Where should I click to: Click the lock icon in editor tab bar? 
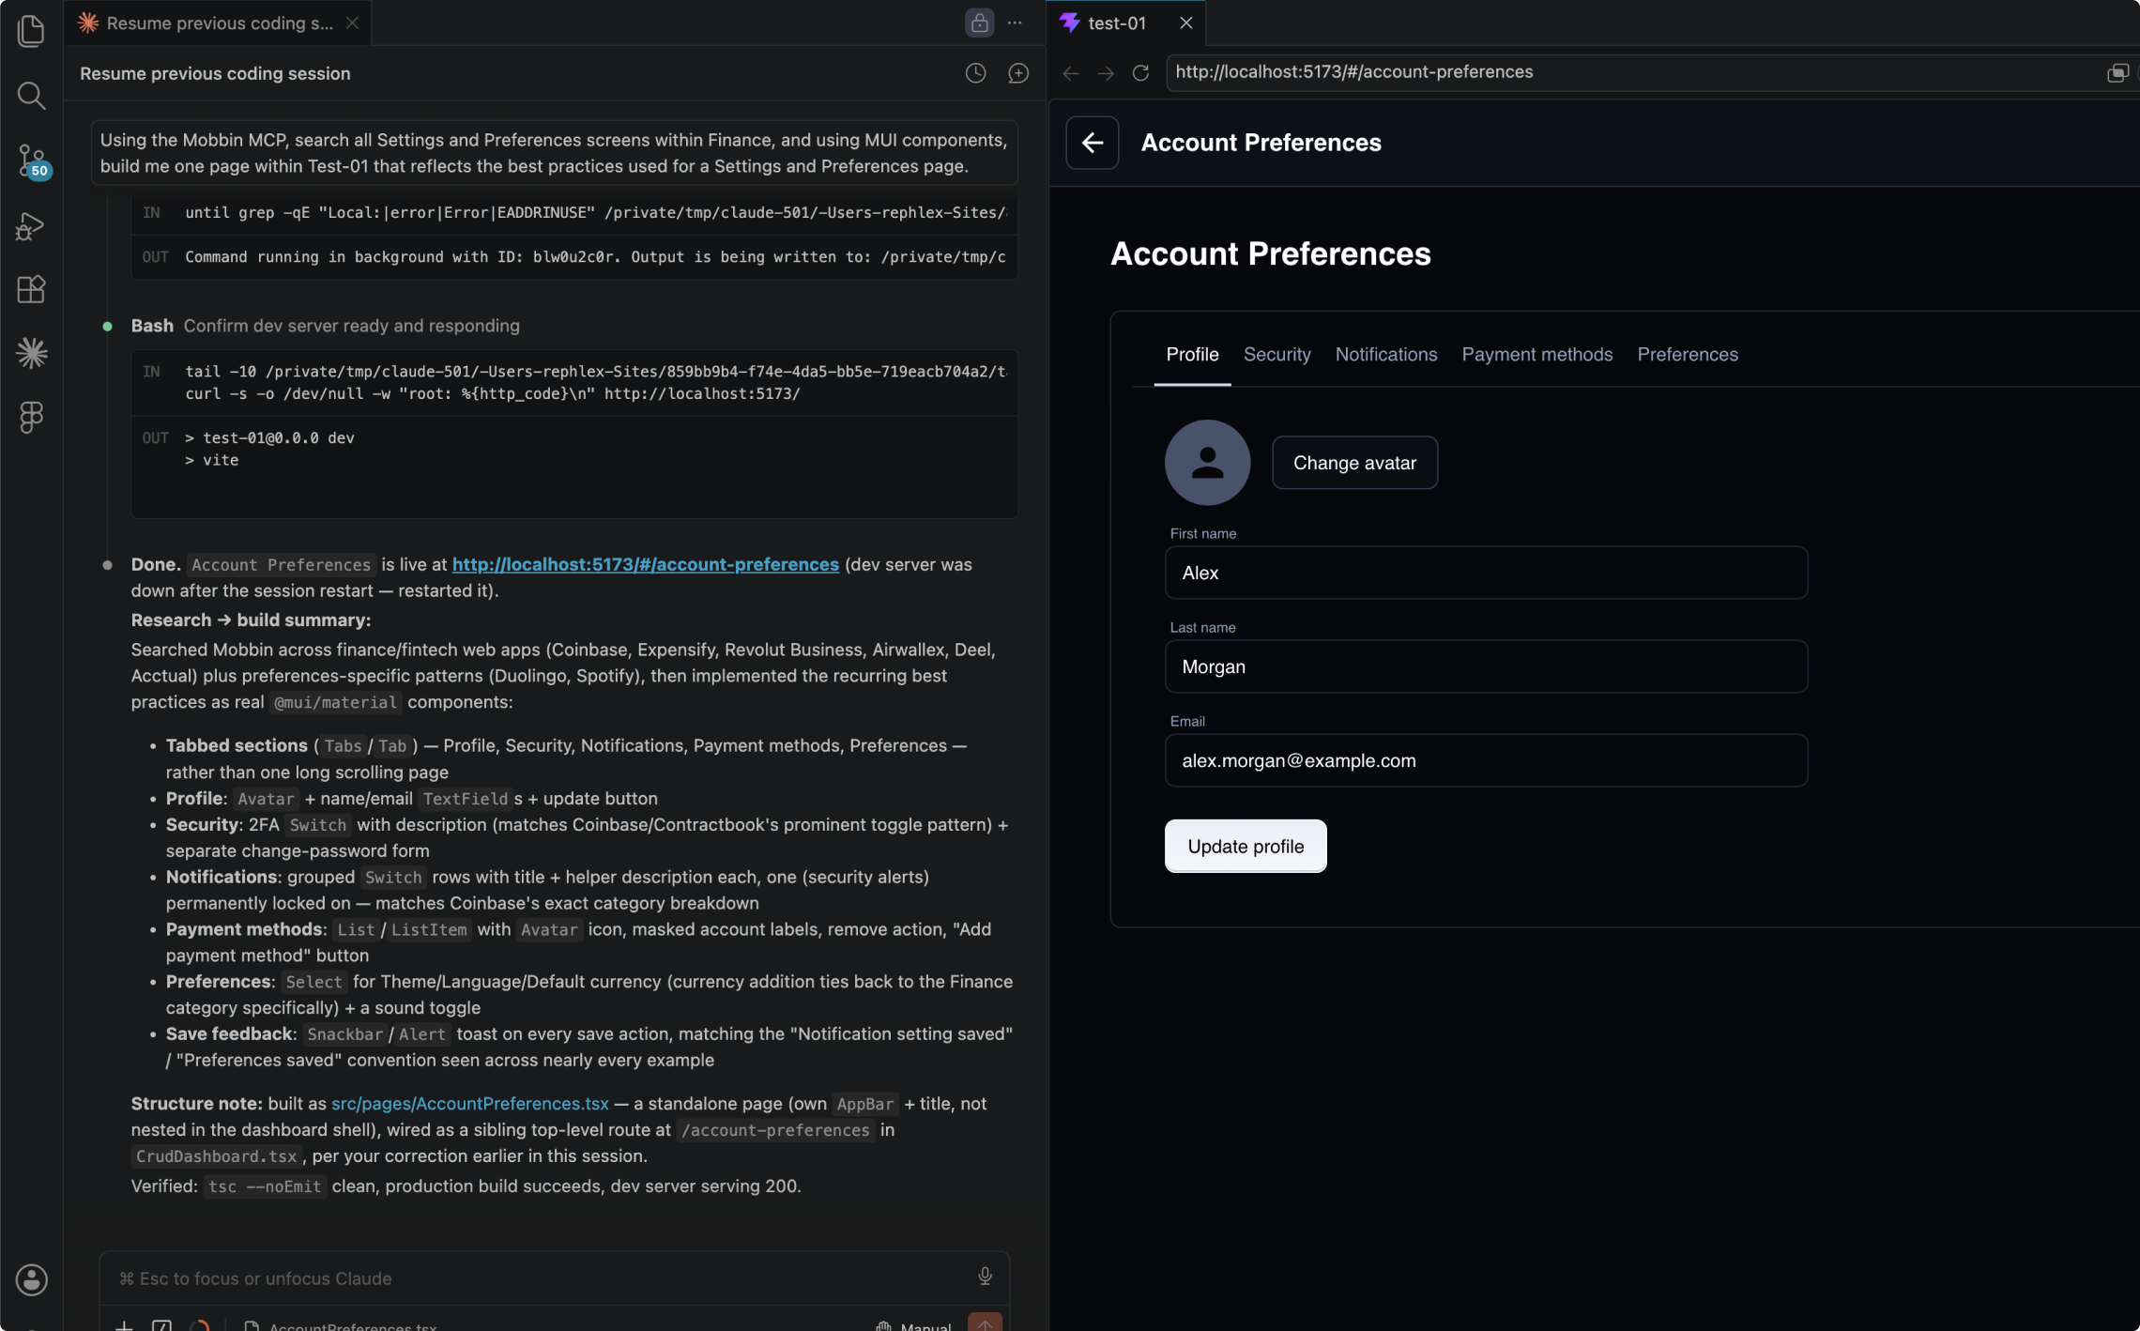pos(979,23)
